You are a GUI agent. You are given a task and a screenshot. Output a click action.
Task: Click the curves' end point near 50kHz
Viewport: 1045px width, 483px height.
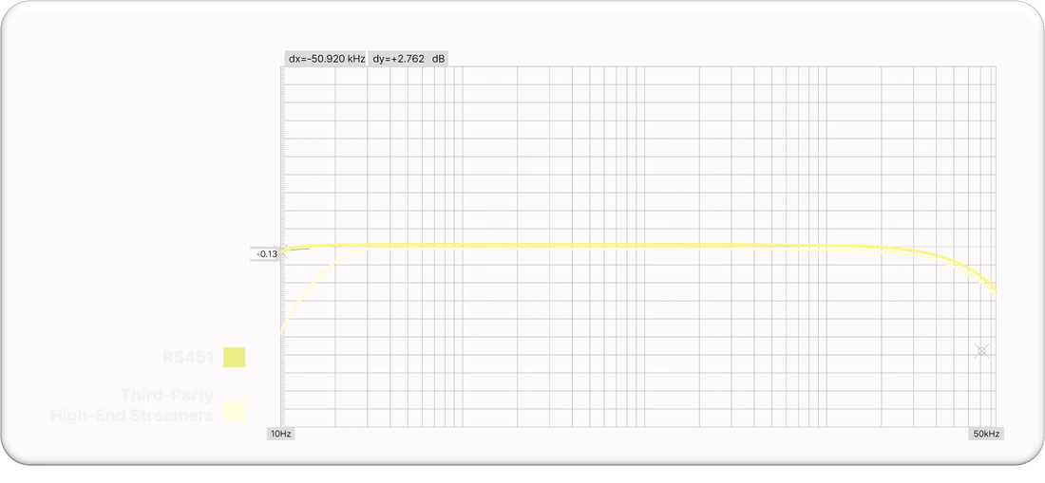(x=995, y=289)
